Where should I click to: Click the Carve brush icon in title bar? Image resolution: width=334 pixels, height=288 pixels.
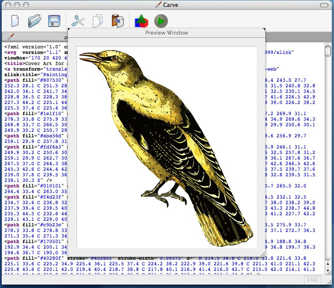coord(158,5)
